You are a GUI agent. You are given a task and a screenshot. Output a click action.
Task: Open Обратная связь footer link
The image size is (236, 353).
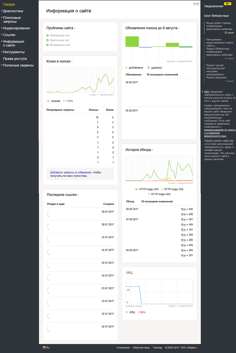click(141, 348)
